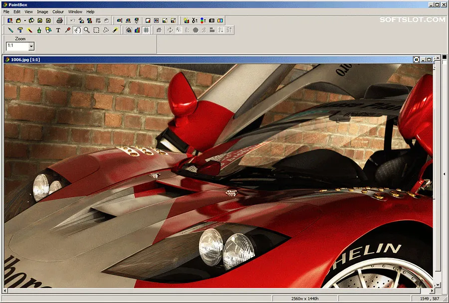Click the vertical scrollbar down arrow
Viewport: 449px width, 303px height.
click(437, 285)
